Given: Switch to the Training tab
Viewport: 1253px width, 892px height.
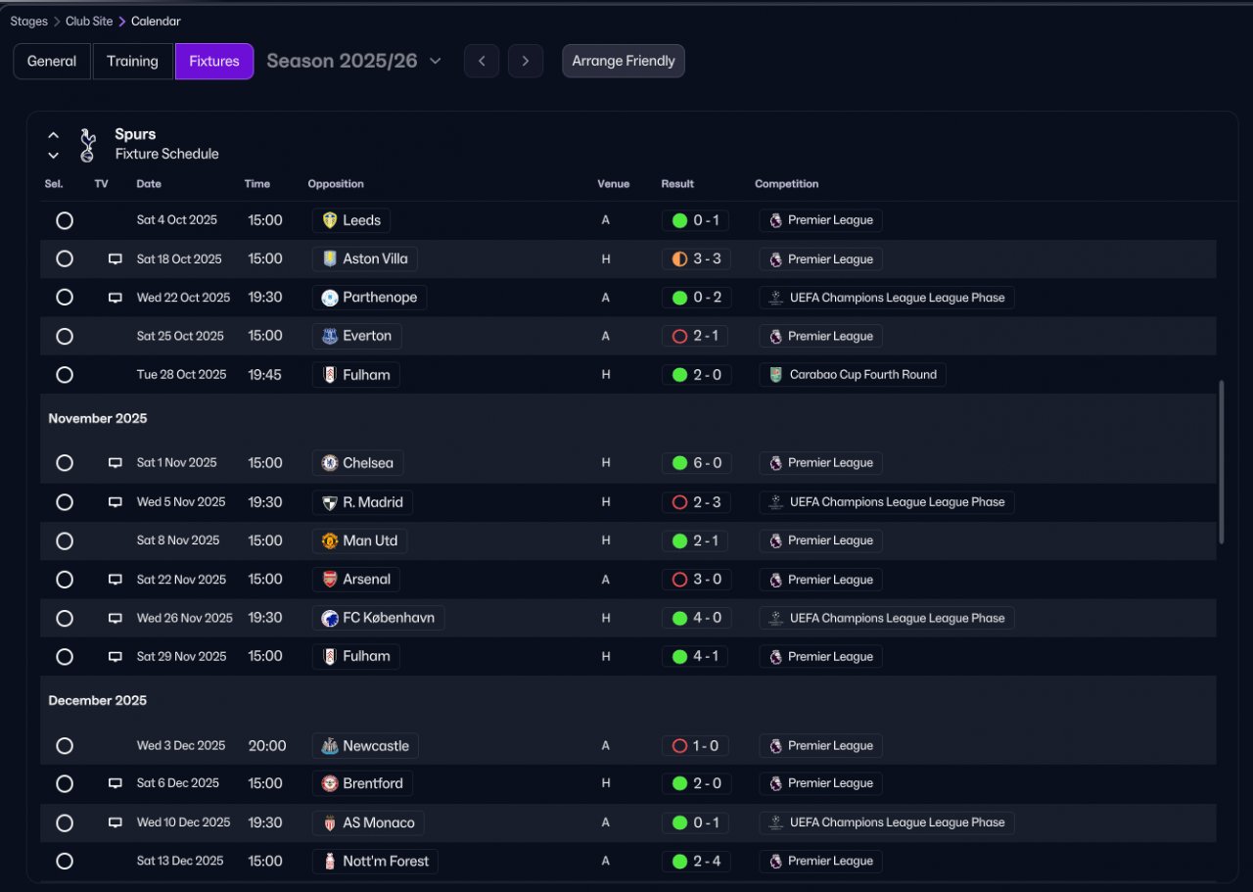Looking at the screenshot, I should pyautogui.click(x=132, y=61).
